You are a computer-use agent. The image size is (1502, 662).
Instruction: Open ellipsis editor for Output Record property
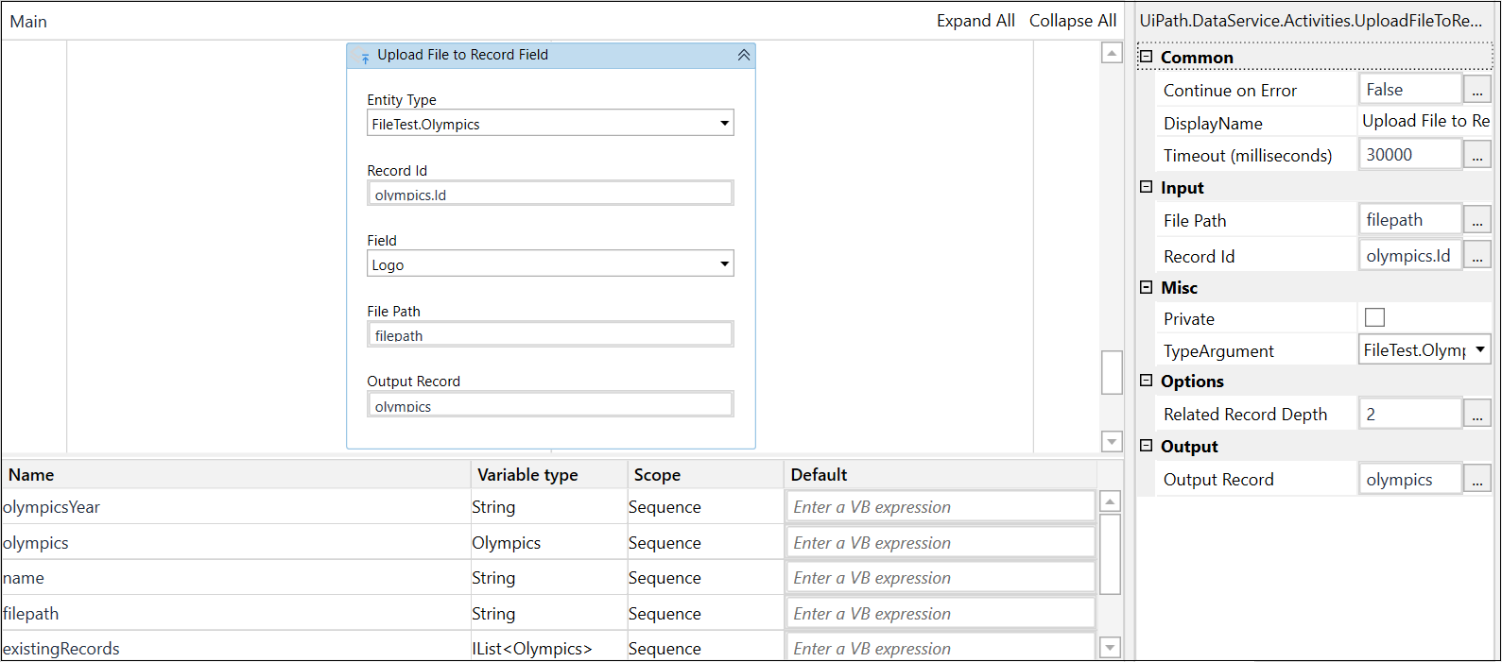coord(1477,480)
